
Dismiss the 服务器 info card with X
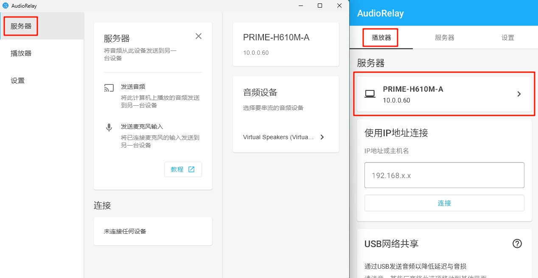point(199,36)
